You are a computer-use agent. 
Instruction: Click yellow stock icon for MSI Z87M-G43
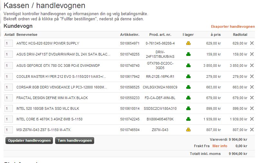(188, 130)
